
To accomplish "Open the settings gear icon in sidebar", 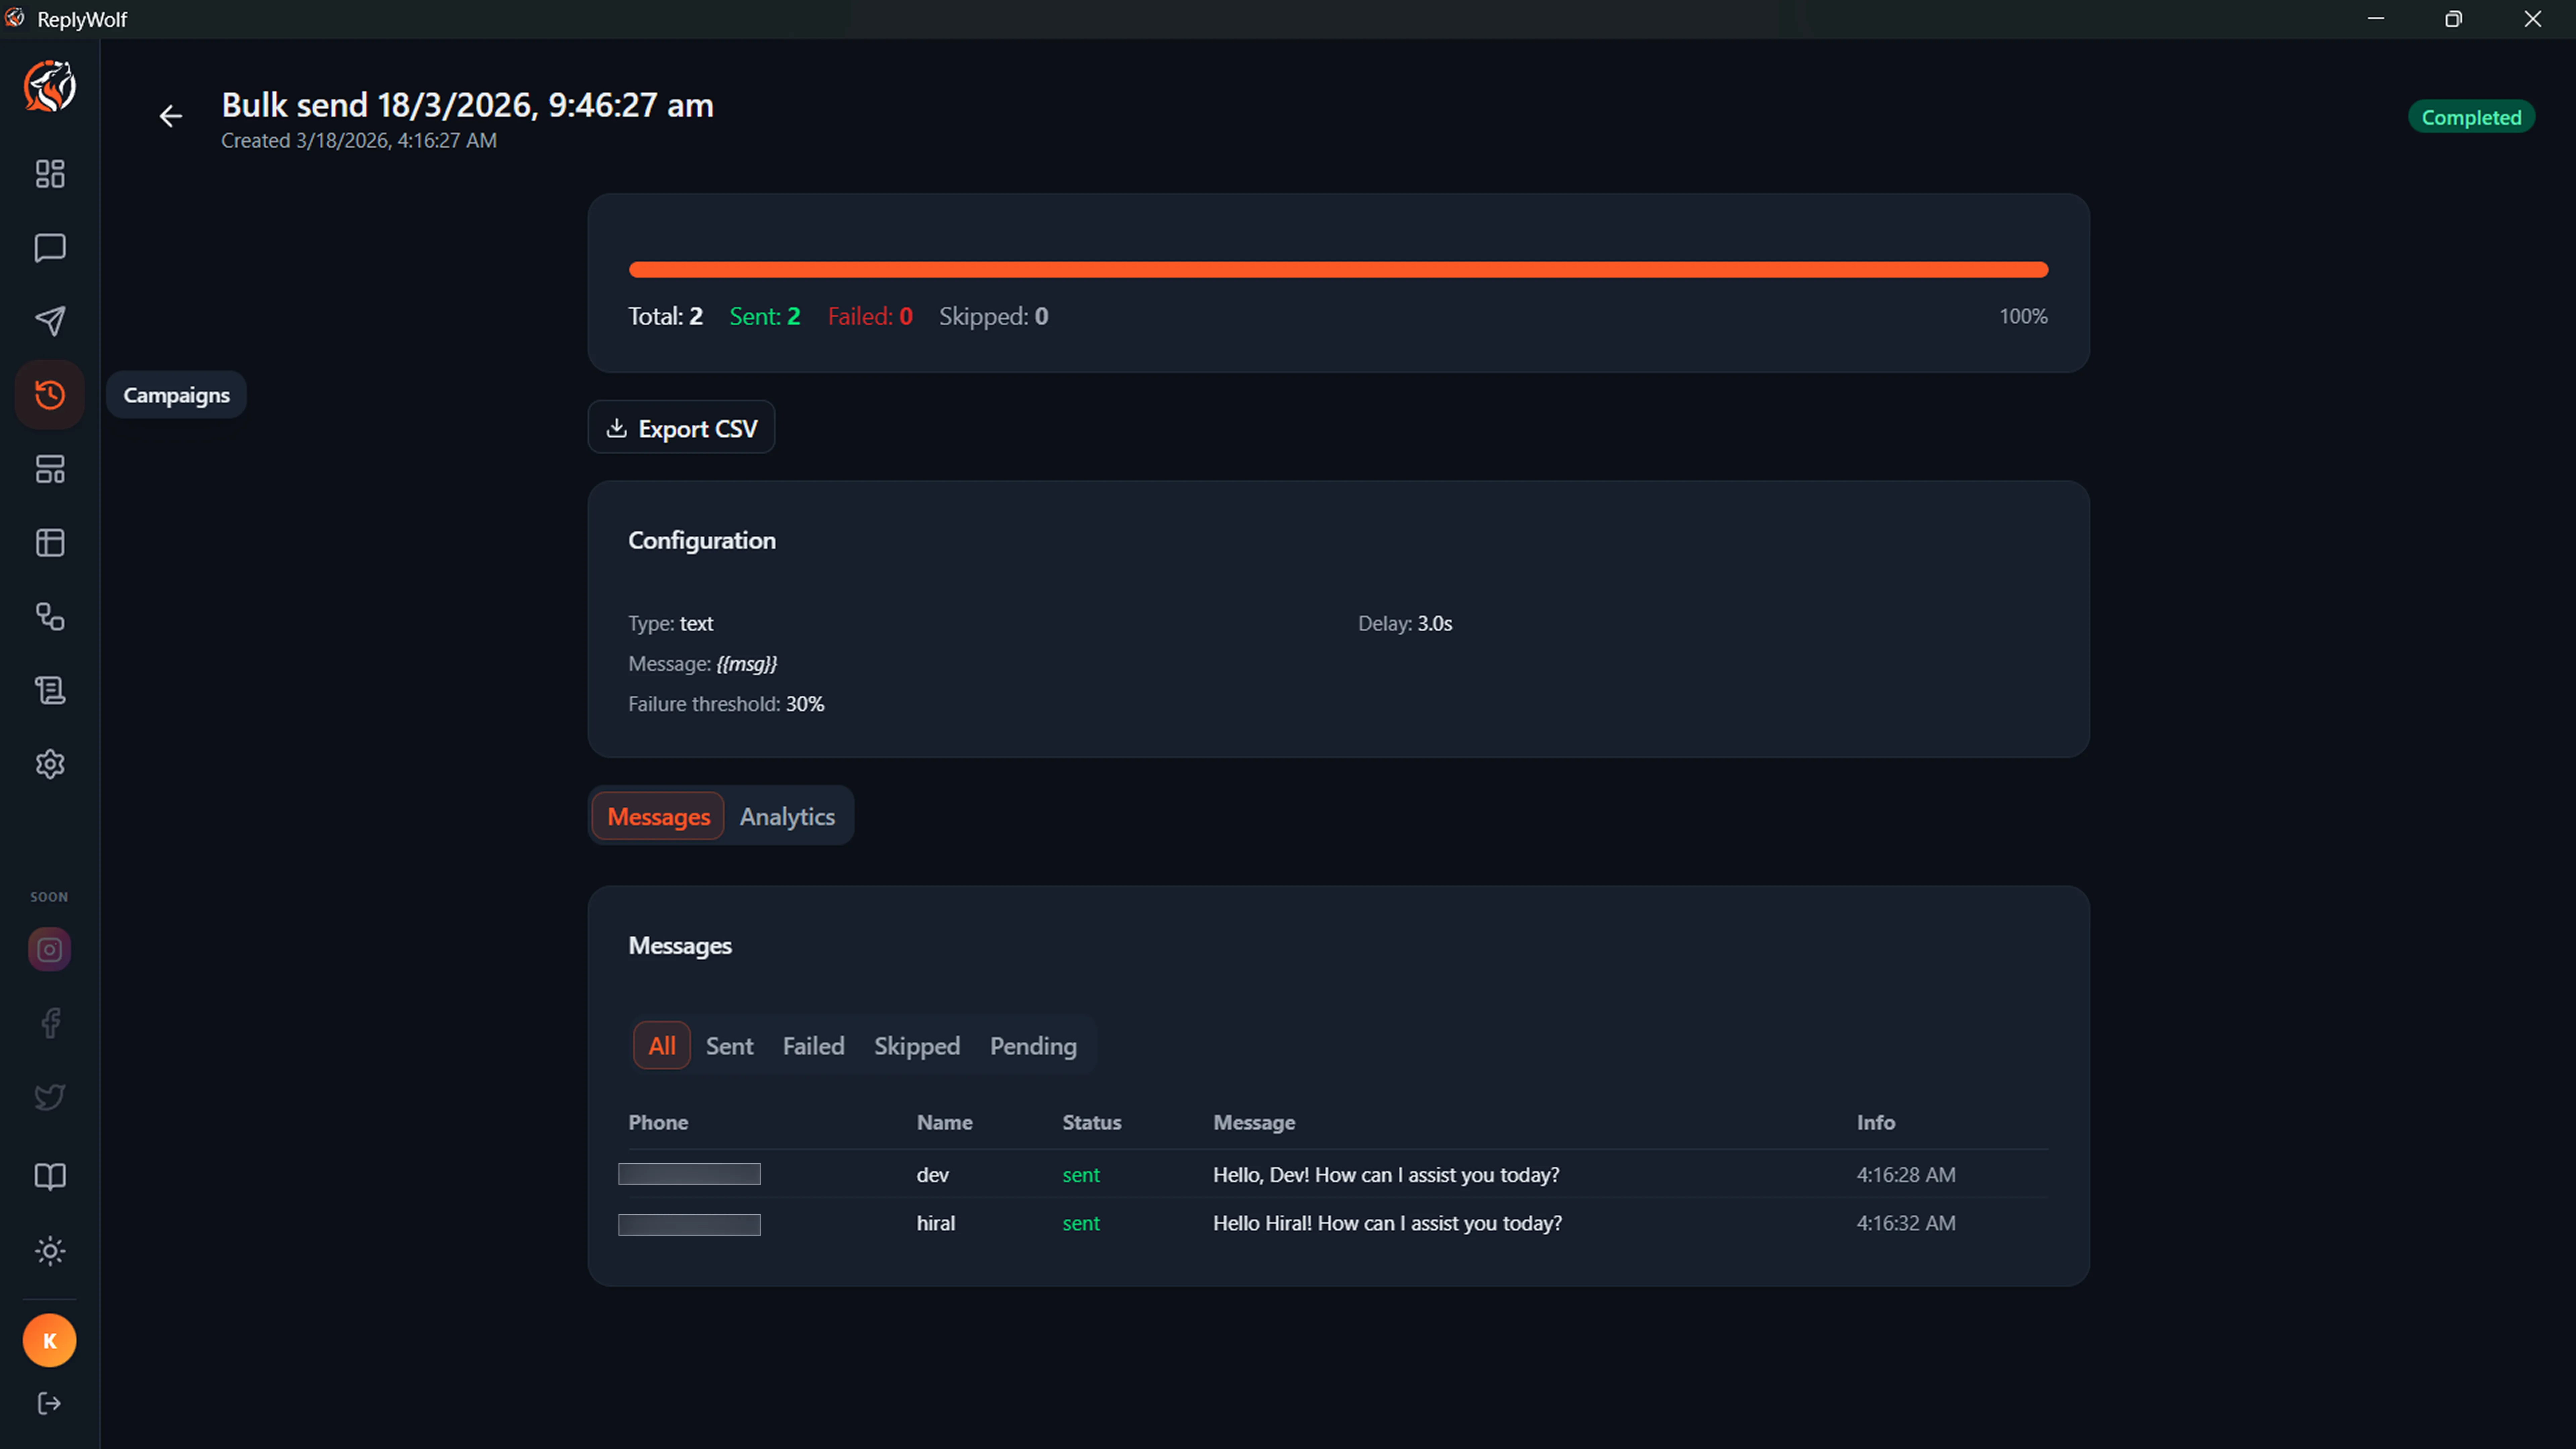I will (50, 764).
